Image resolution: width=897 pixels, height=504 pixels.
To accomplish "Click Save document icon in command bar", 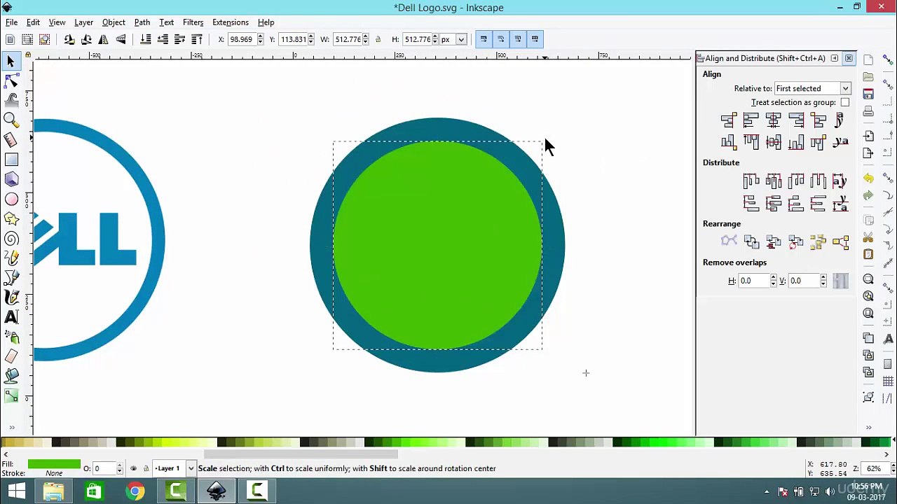I will pyautogui.click(x=868, y=94).
